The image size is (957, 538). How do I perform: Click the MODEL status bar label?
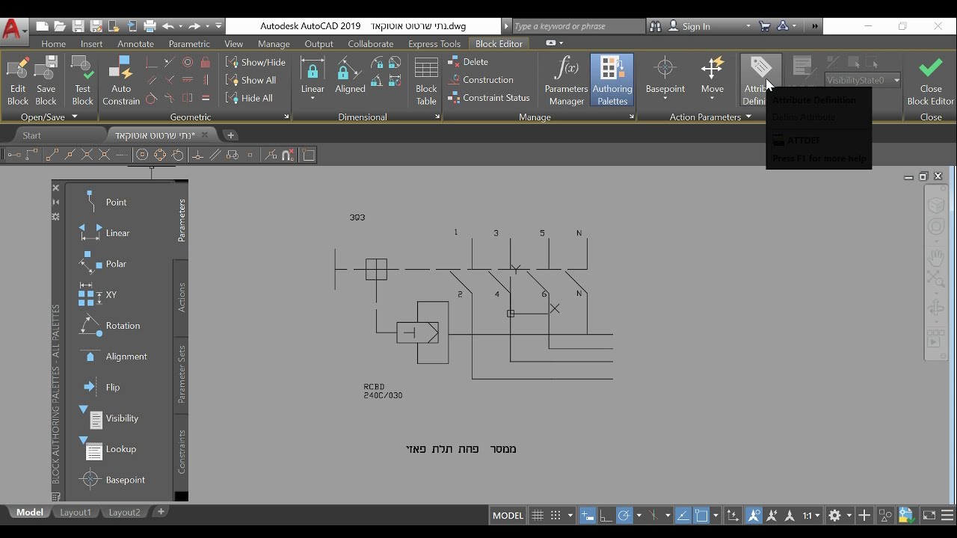(x=508, y=516)
